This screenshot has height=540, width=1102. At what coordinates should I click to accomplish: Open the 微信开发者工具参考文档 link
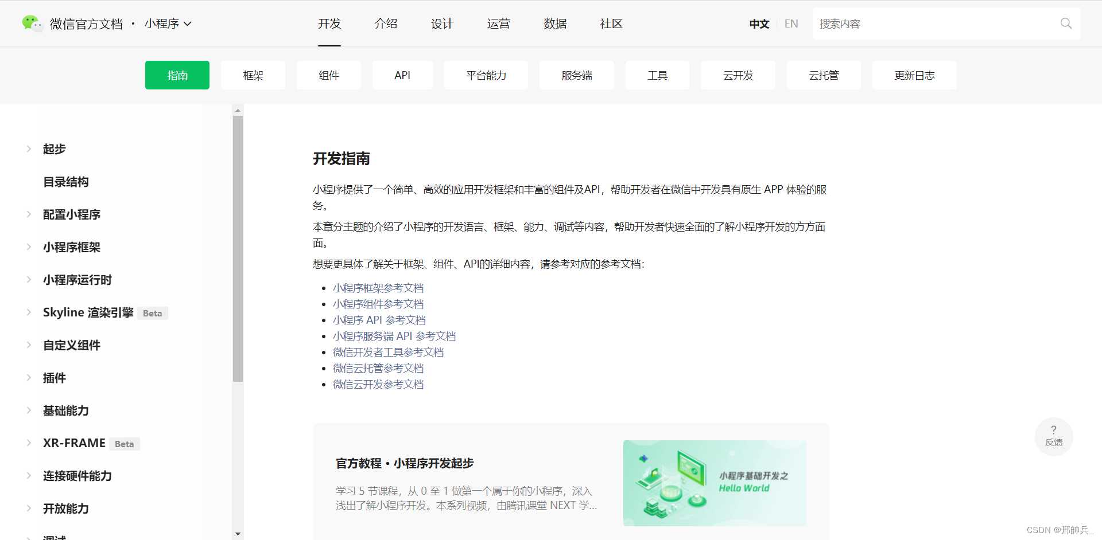(x=389, y=352)
